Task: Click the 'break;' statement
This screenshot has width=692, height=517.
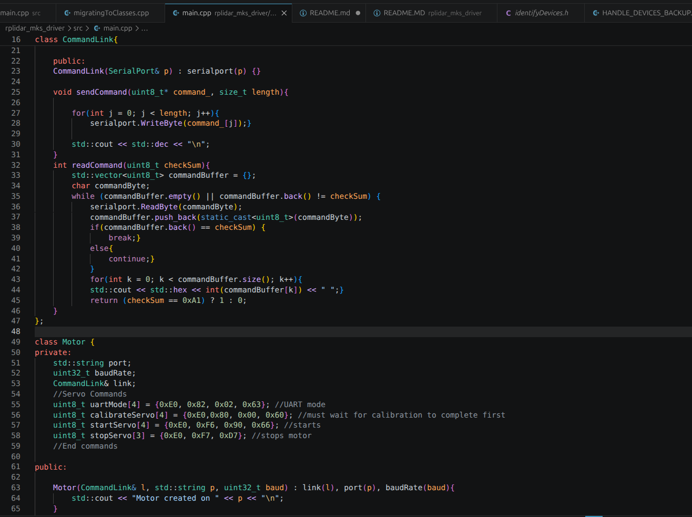Action: (x=123, y=238)
